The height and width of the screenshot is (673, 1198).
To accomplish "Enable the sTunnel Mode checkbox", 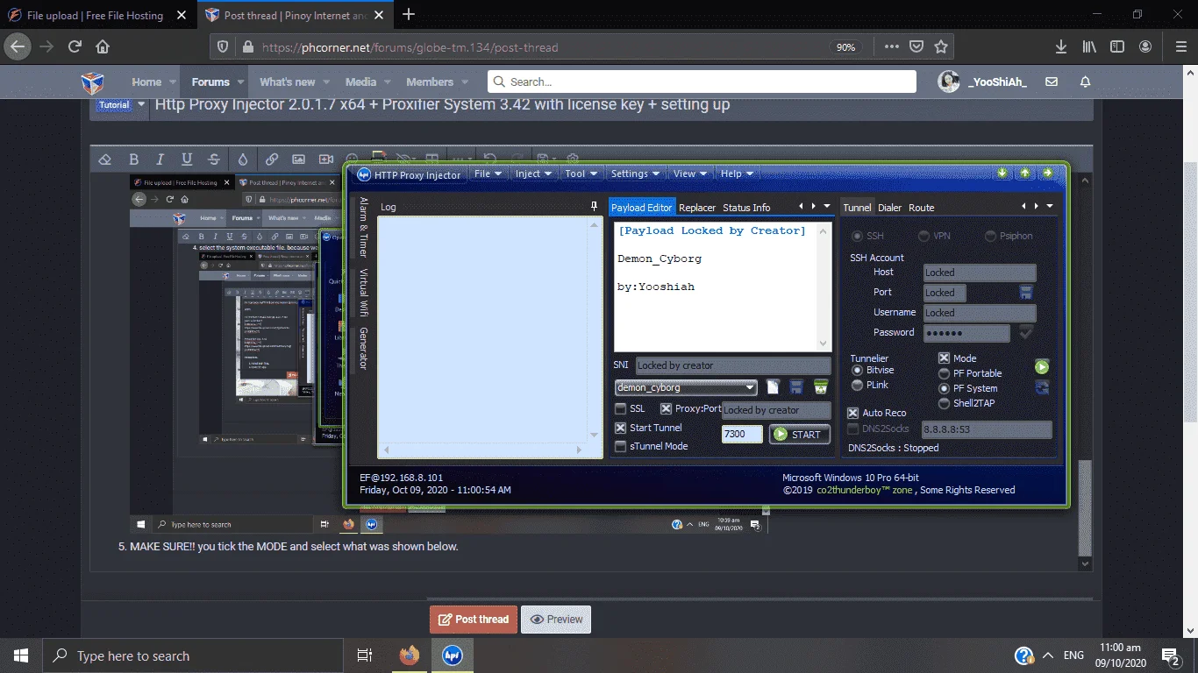I will [x=621, y=447].
